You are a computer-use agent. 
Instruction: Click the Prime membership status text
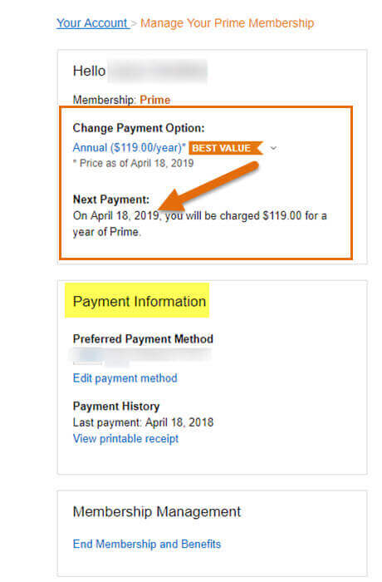(155, 100)
